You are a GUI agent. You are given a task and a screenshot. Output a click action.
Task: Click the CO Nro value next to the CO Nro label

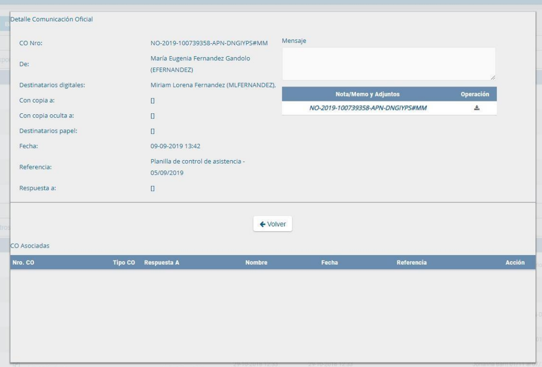[x=209, y=43]
